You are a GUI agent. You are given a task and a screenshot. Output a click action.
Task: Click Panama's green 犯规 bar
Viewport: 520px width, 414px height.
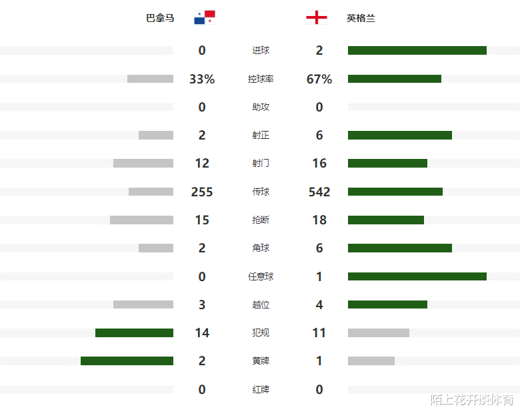134,333
